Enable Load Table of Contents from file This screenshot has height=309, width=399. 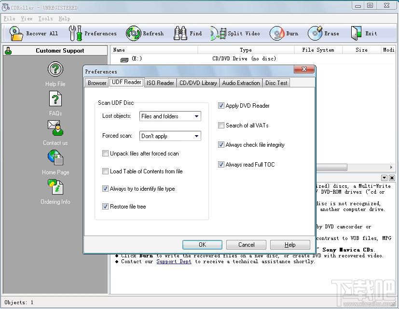(x=105, y=171)
